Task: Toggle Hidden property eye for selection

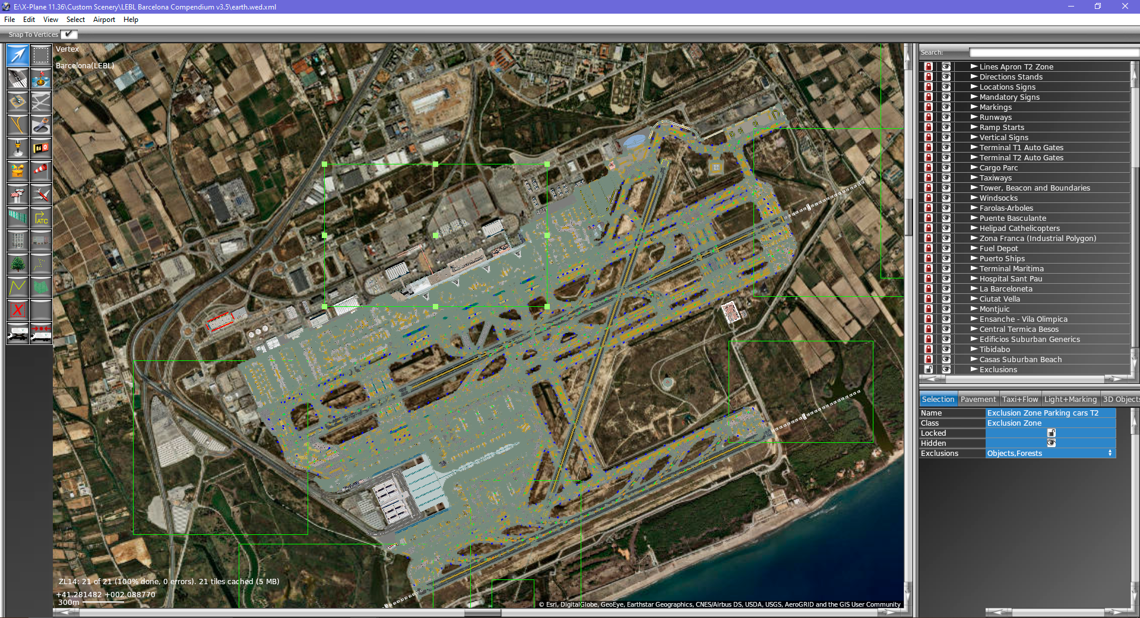Action: point(1051,443)
